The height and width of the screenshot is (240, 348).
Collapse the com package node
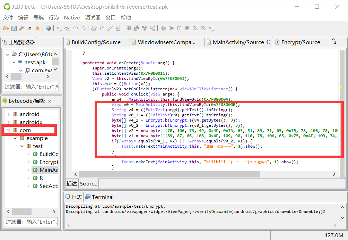point(9,130)
